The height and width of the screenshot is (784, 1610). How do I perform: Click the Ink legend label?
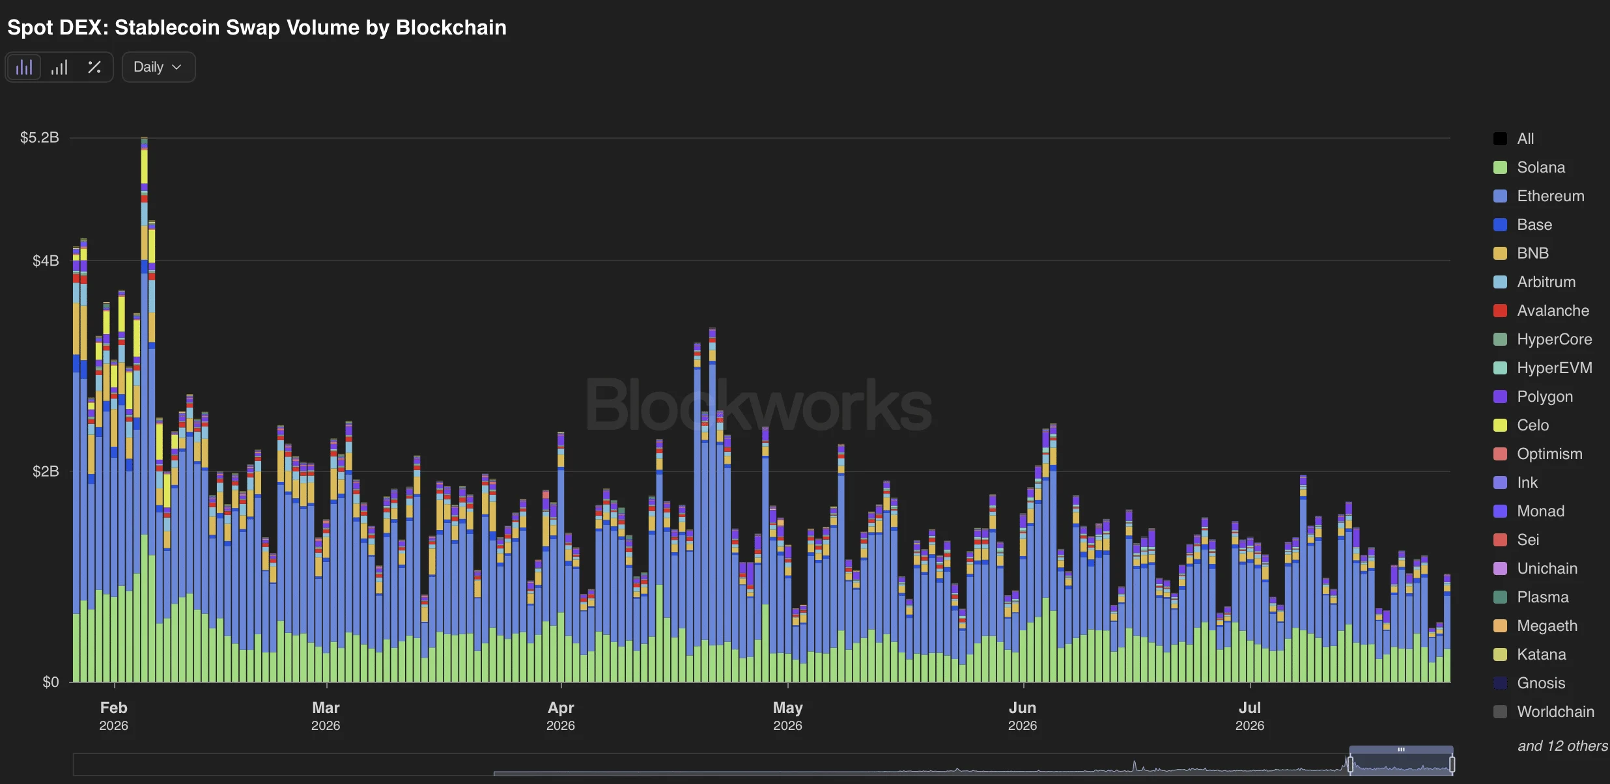pyautogui.click(x=1527, y=483)
